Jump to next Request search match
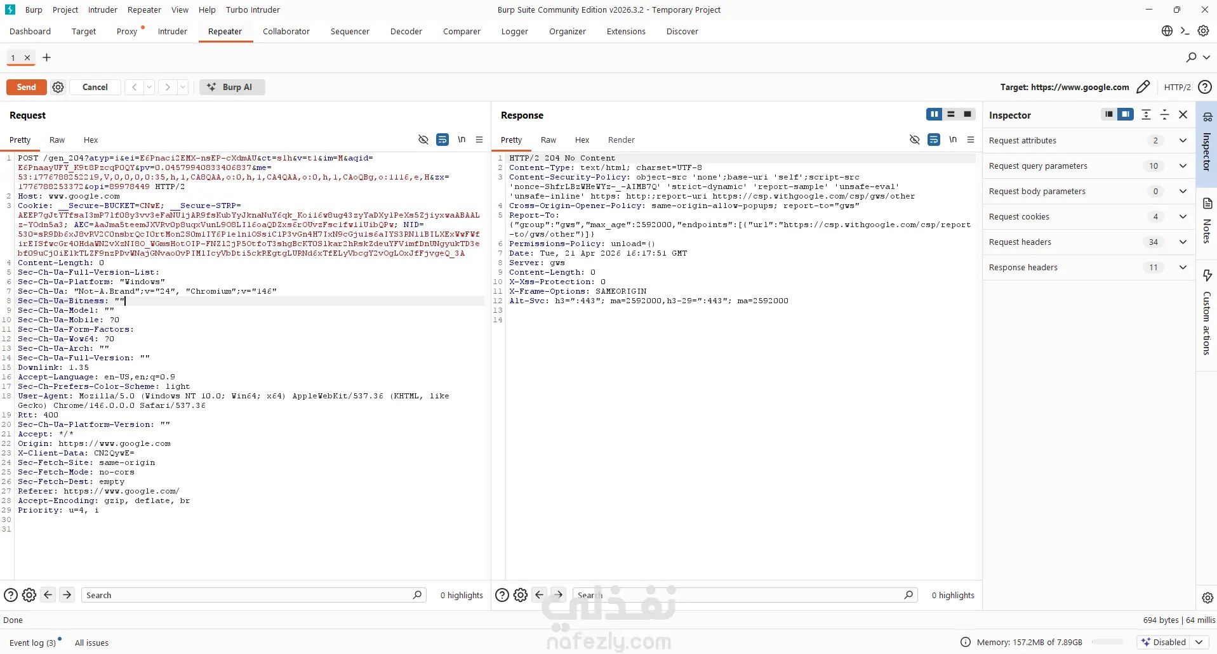This screenshot has width=1217, height=654. point(67,595)
